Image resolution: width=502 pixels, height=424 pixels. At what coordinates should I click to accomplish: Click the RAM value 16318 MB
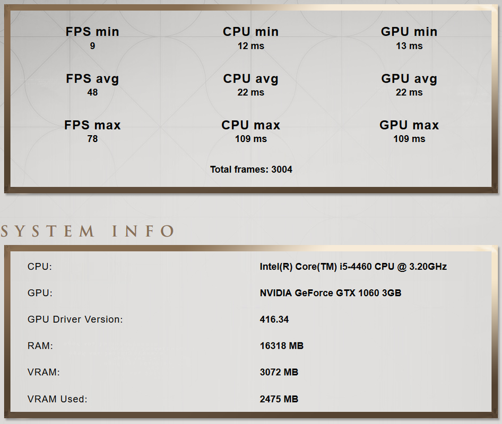click(x=281, y=346)
